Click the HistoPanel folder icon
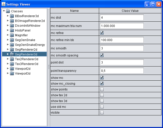Screen dimensions: 163x128 12,30
